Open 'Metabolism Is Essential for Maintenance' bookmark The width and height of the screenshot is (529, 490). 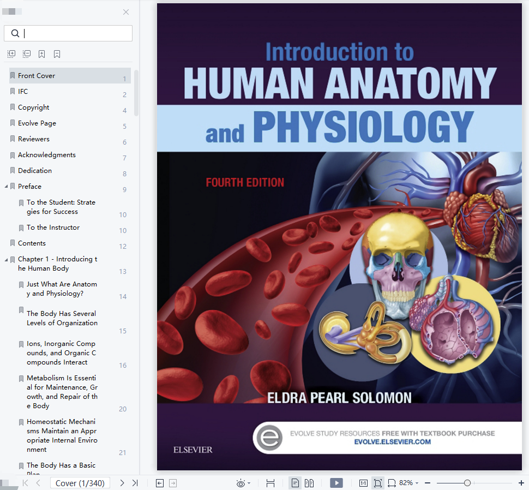pyautogui.click(x=62, y=392)
